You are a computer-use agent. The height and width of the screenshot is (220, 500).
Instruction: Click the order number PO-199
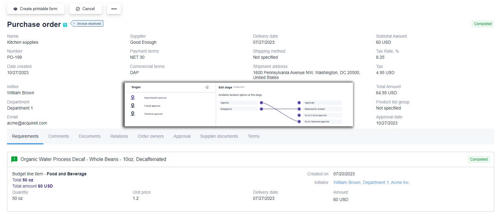coord(14,58)
